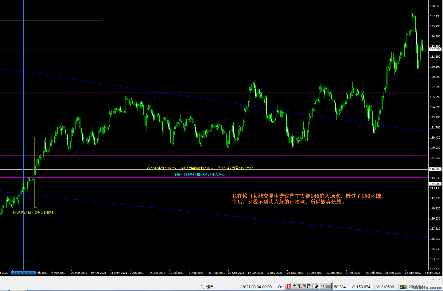Click the 4 Mar 2021 time axis label
The height and width of the screenshot is (291, 443).
58,273
